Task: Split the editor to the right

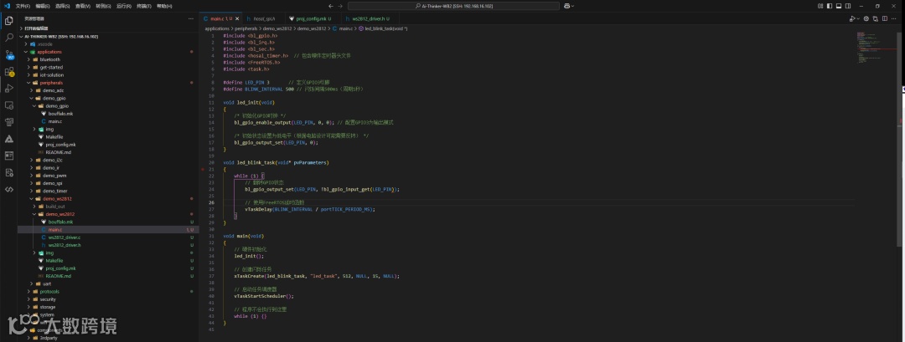Action: [x=884, y=18]
